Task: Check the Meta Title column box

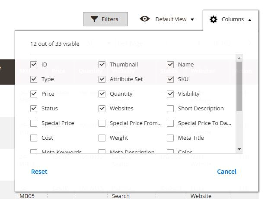Action: tap(170, 138)
